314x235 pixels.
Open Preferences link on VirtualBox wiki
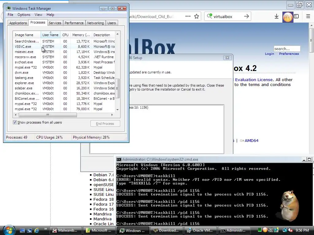coord(289,54)
